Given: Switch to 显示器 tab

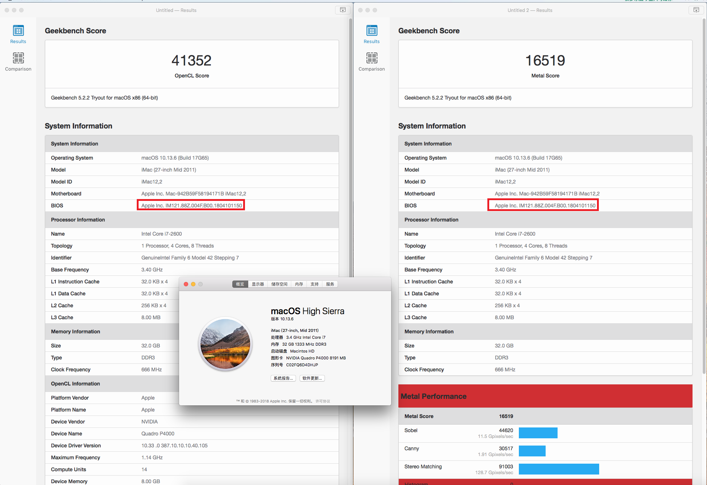Looking at the screenshot, I should click(258, 284).
